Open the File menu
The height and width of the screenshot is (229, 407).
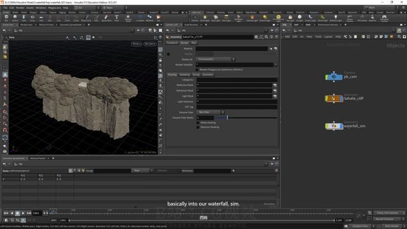5,8
